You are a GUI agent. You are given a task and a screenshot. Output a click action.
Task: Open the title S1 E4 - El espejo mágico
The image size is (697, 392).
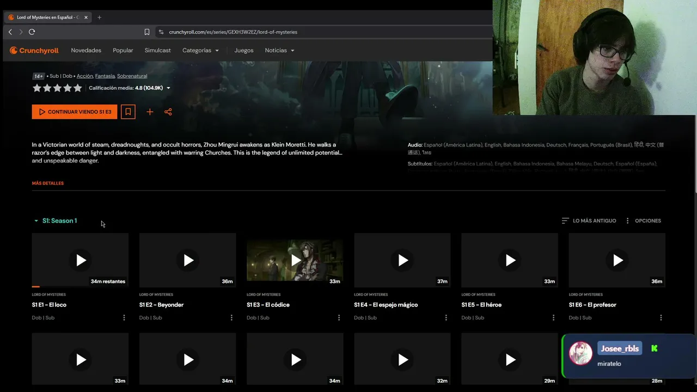tap(386, 305)
